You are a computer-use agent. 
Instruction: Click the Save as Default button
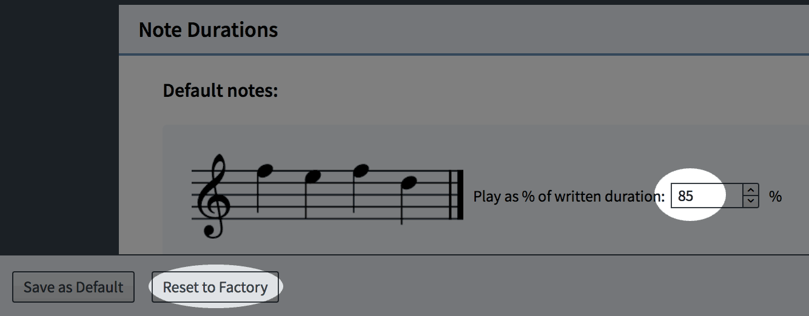(x=73, y=287)
